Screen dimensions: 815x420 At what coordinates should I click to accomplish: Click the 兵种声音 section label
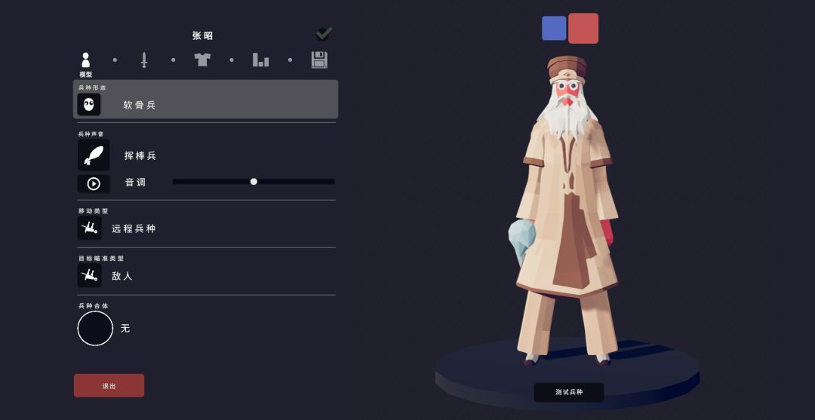point(91,134)
